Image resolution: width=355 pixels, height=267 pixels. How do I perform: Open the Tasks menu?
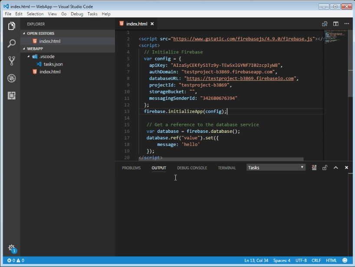[x=92, y=14]
